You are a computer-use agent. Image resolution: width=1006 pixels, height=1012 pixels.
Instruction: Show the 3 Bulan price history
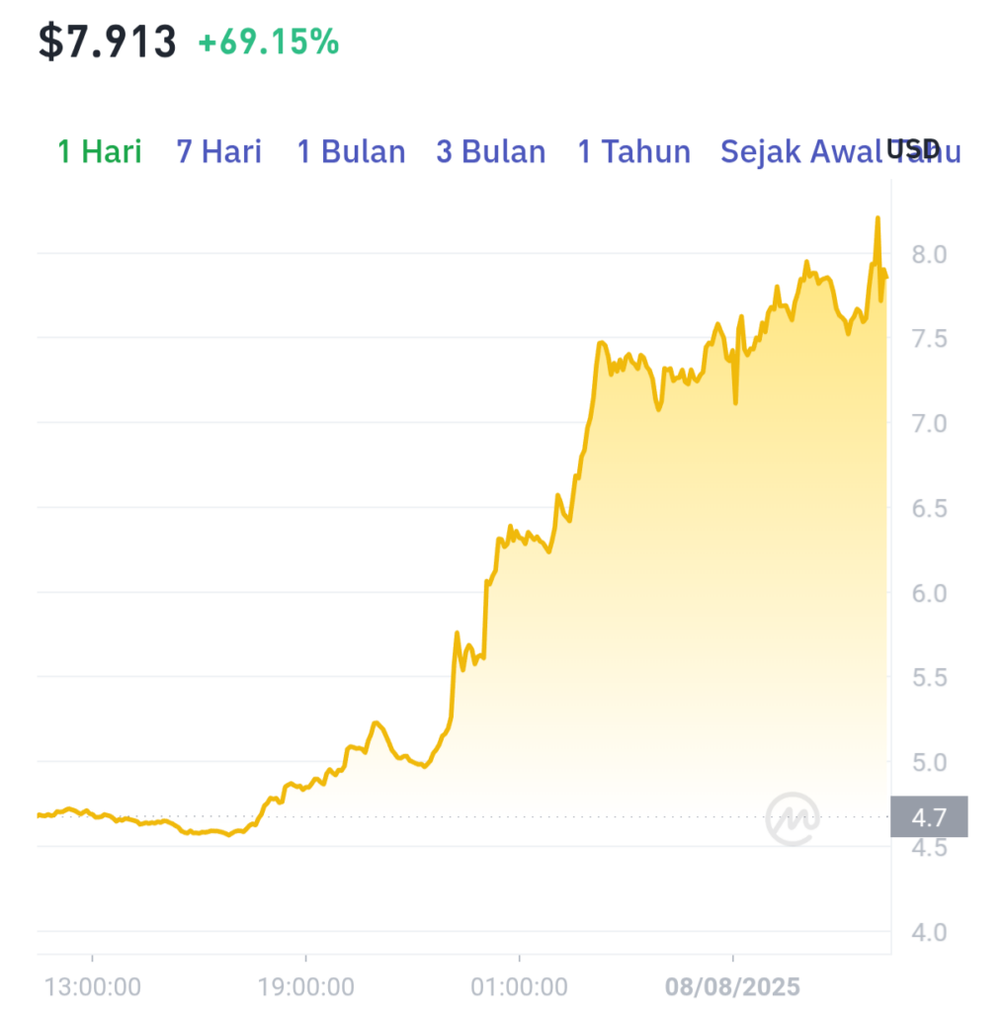[491, 151]
